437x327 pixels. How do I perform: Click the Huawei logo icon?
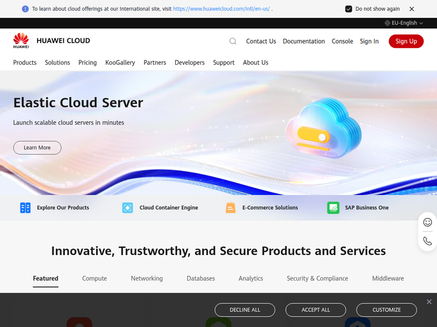coord(21,40)
